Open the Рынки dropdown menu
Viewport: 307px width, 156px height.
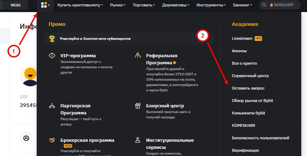117,5
